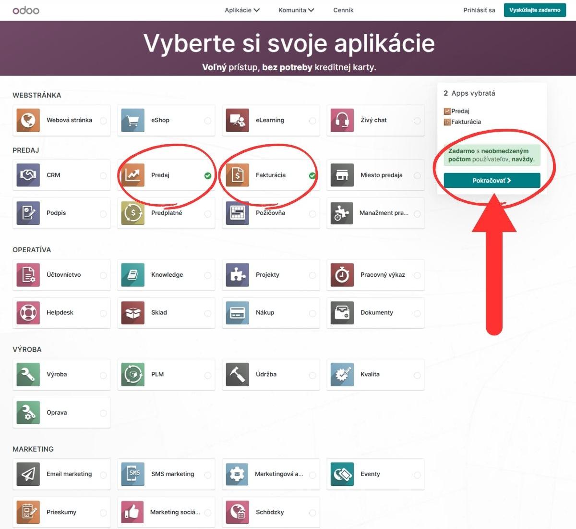Select the eShop shopping cart icon
576x529 pixels.
click(133, 120)
